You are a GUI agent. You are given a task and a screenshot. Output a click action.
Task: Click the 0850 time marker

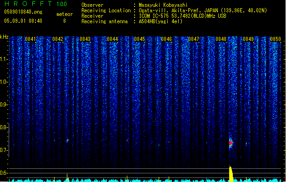click(276, 39)
